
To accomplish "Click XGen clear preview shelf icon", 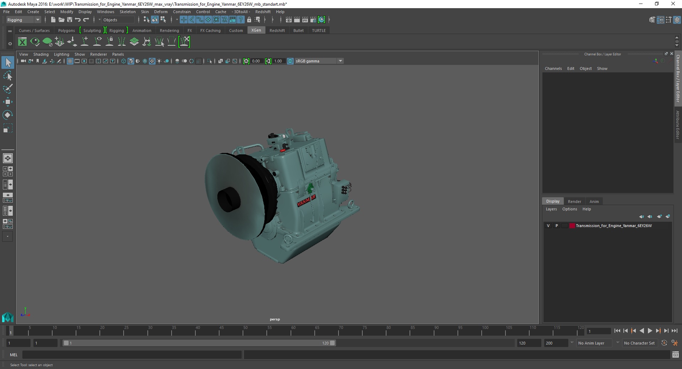I will (x=47, y=42).
